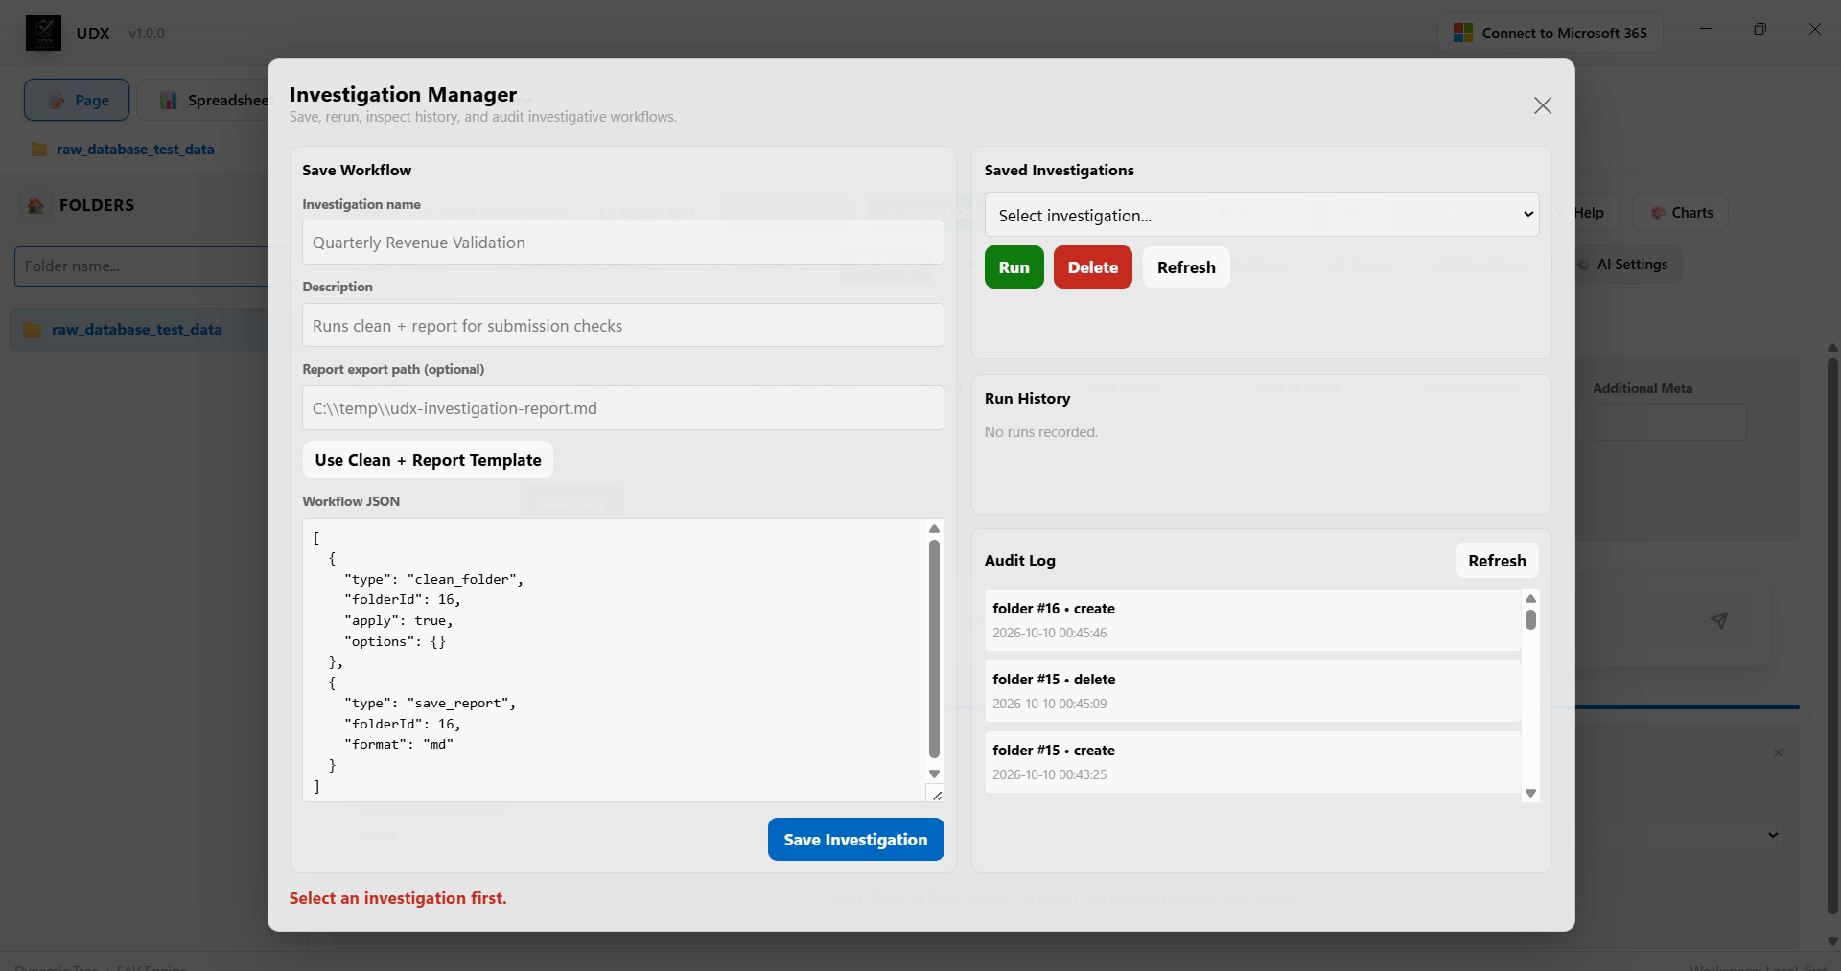Click the 'No runs recorded.' text
This screenshot has width=1841, height=971.
1041,432
